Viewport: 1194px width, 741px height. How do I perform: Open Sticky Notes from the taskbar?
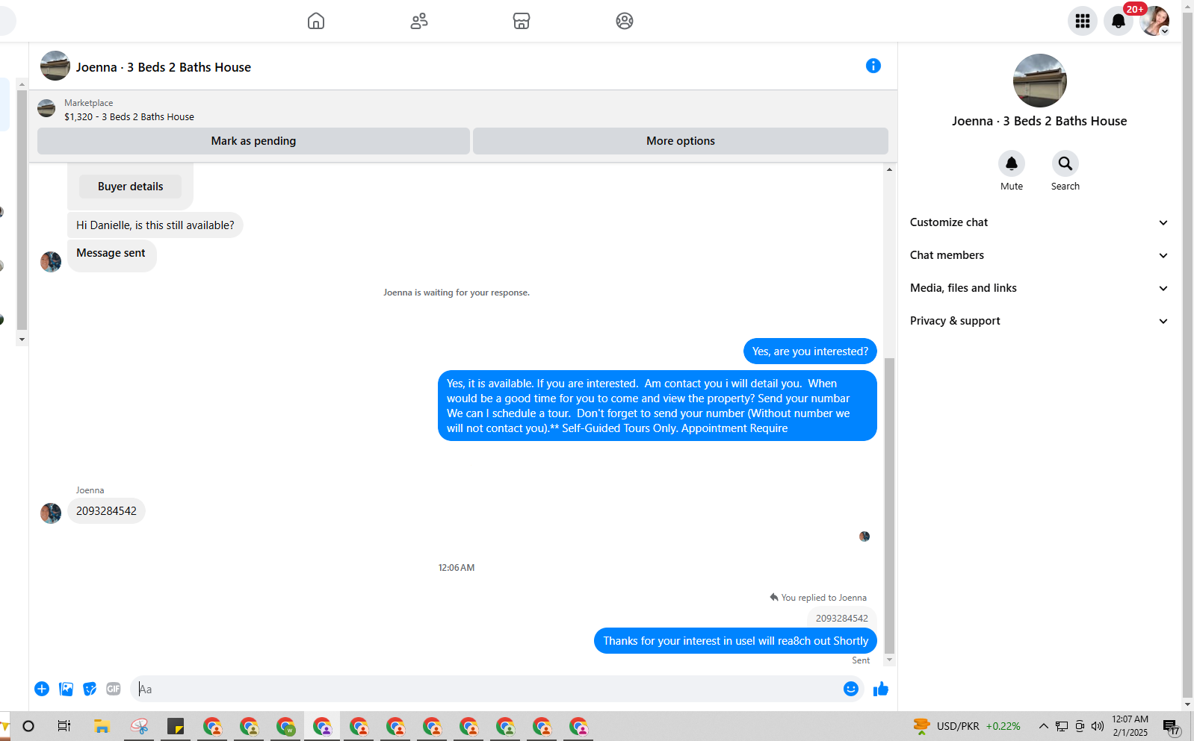click(x=176, y=726)
